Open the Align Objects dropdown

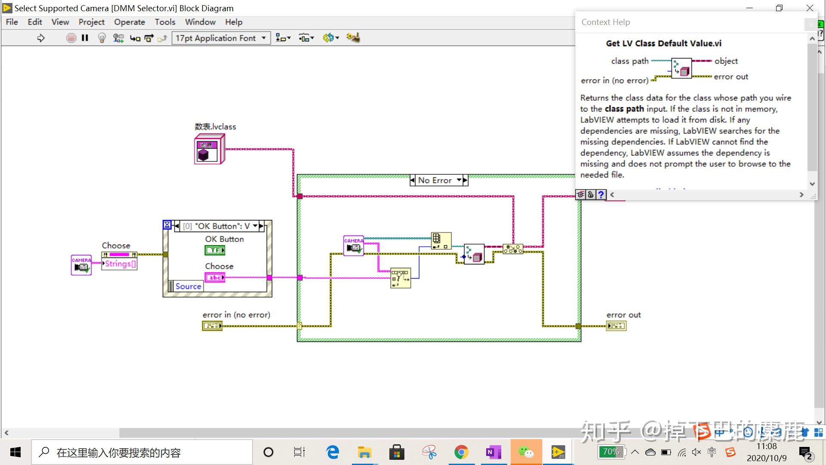(x=283, y=38)
